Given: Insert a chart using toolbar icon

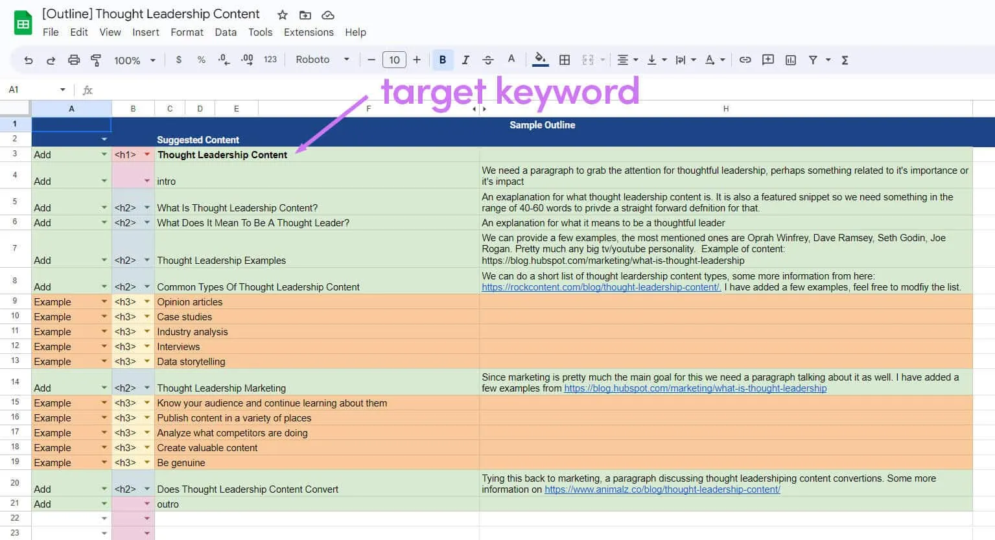Looking at the screenshot, I should click(x=790, y=60).
